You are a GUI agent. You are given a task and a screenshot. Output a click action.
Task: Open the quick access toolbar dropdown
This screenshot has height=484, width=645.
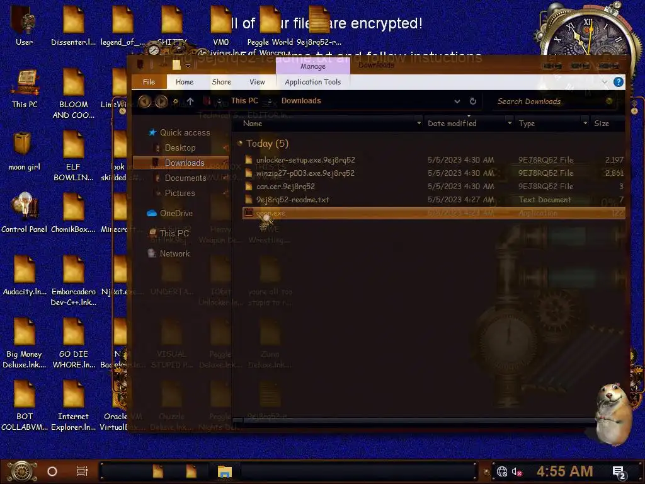pos(188,66)
